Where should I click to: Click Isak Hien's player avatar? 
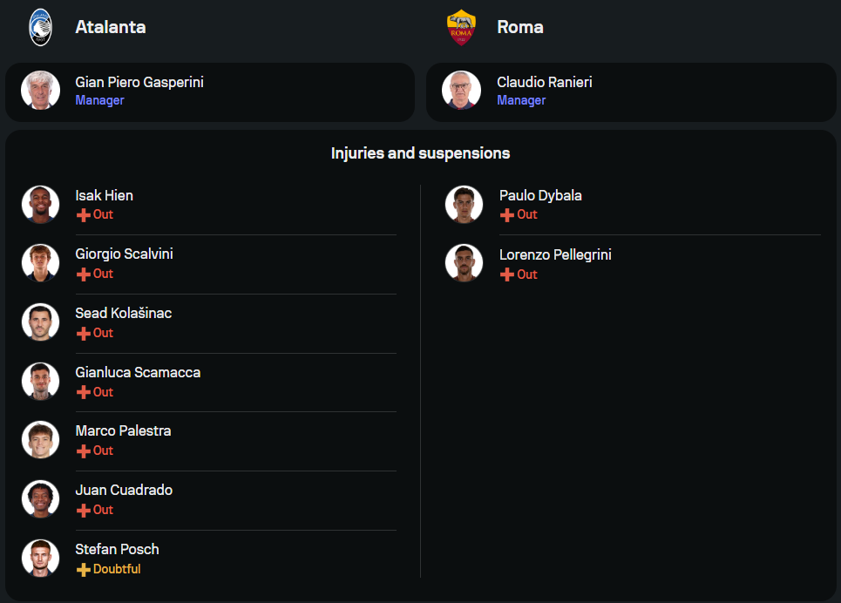40,205
